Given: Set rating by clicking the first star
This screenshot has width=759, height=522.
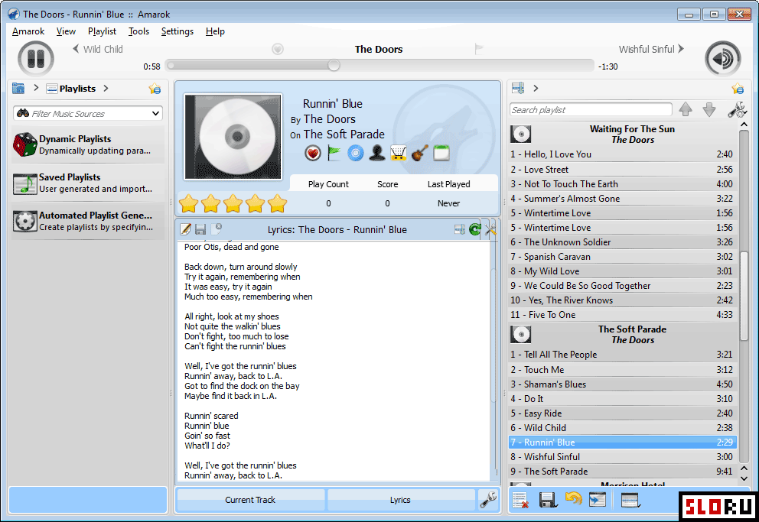Looking at the screenshot, I should [188, 203].
